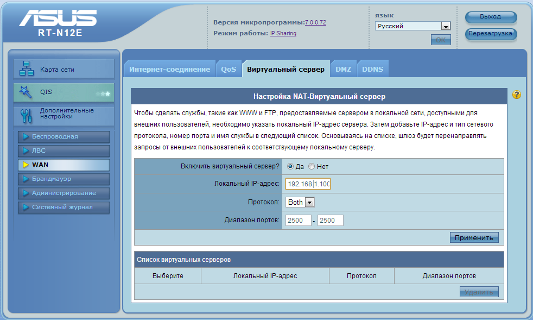Switch to the DMZ tab
This screenshot has height=320, width=533.
tap(343, 70)
